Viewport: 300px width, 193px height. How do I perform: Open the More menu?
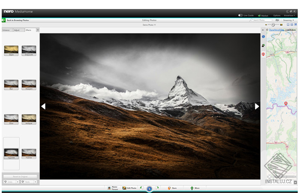[195, 188]
